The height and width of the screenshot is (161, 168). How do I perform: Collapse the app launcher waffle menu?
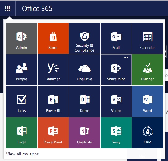click(x=8, y=8)
